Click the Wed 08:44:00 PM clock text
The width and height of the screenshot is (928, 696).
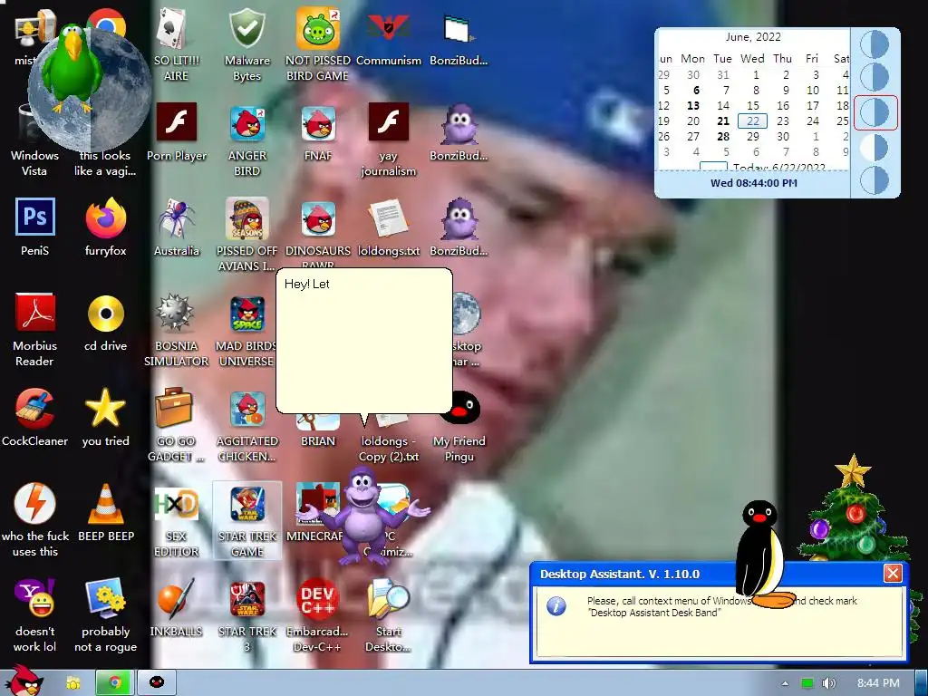pyautogui.click(x=753, y=183)
